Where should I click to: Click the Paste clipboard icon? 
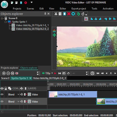[x=64, y=14]
